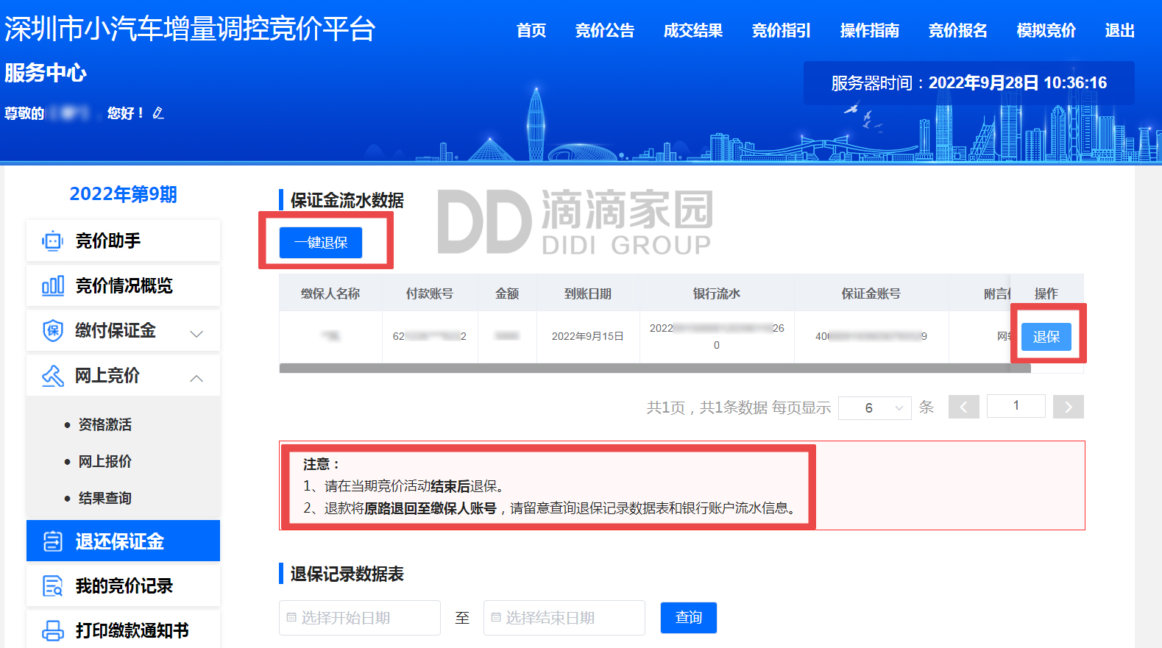Click the robot icon beside 竞价助手
1162x648 pixels.
click(52, 241)
